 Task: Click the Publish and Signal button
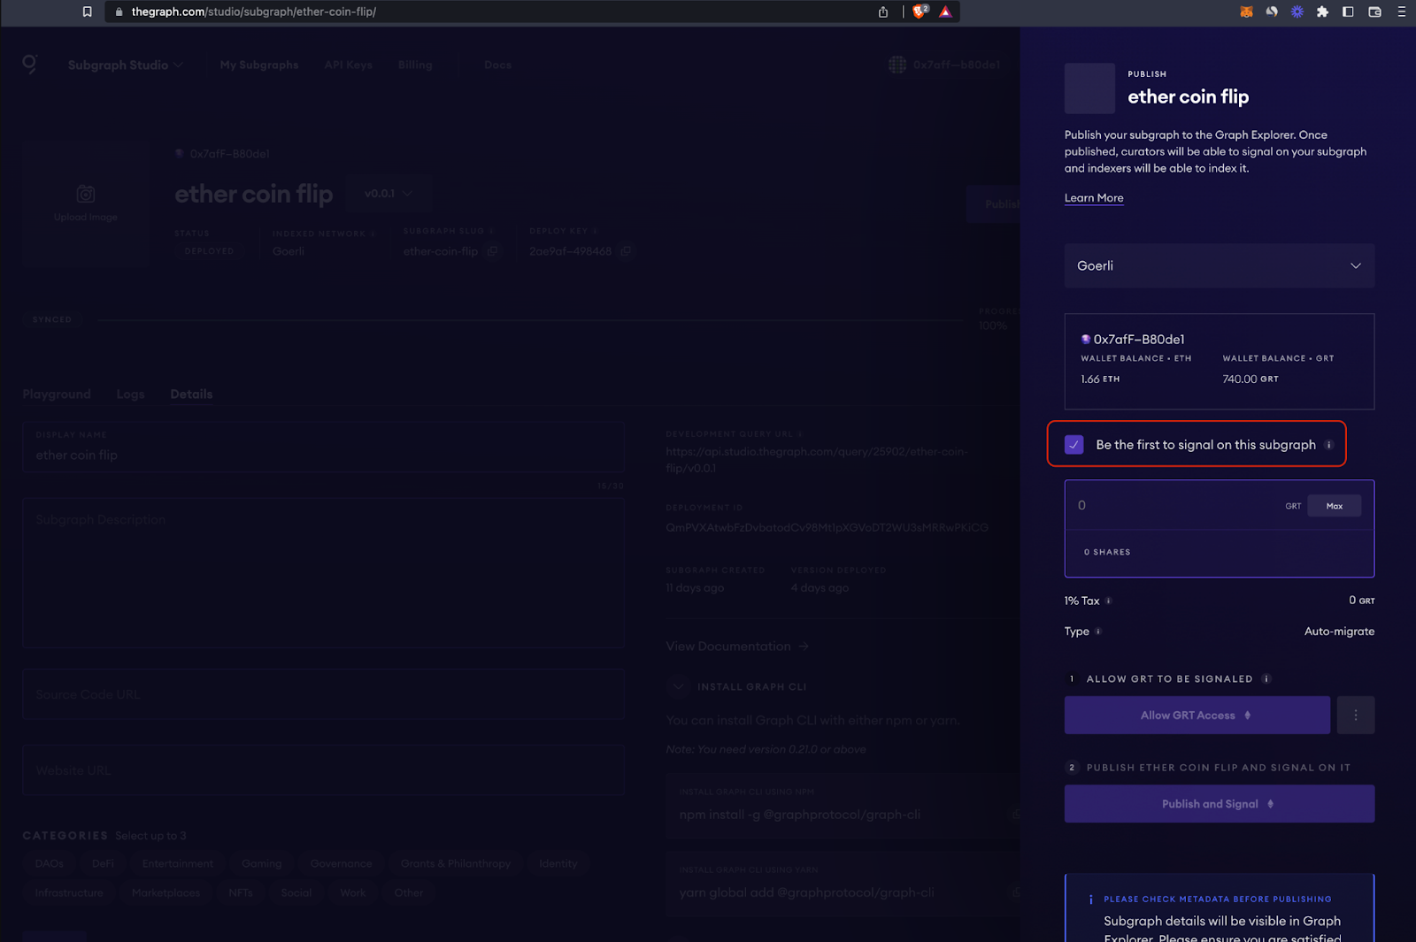click(1219, 803)
